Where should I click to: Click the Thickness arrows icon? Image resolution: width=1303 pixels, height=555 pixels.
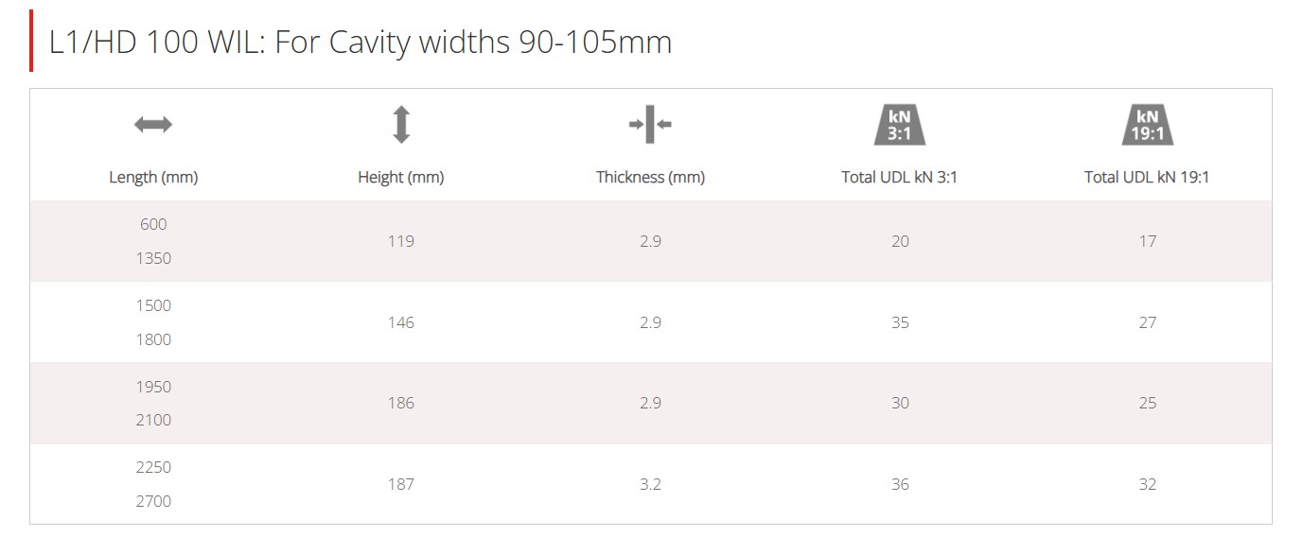[650, 124]
